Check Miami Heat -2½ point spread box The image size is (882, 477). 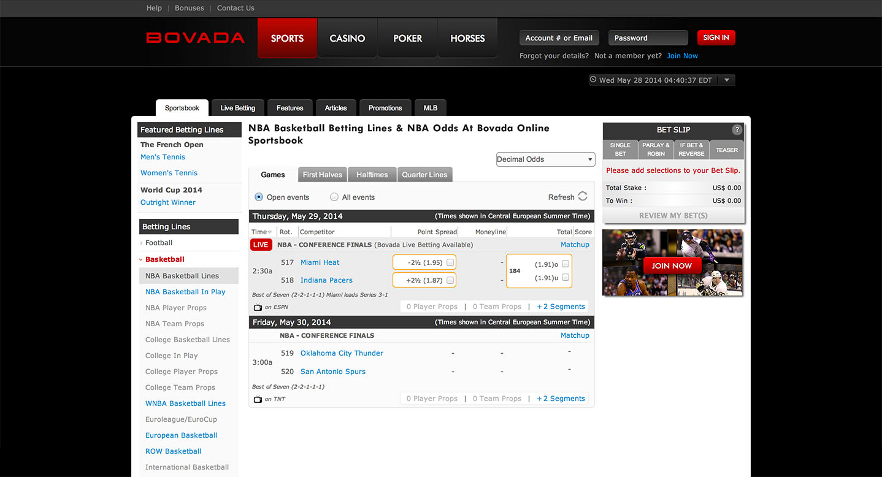[450, 262]
